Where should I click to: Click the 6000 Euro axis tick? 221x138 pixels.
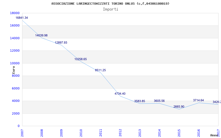pos(16,88)
